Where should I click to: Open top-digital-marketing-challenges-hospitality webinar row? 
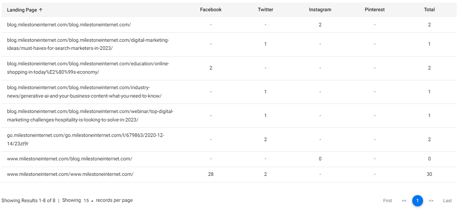tap(229, 116)
